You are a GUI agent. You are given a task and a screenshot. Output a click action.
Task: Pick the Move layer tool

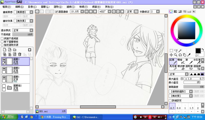pyautogui.click(x=171, y=55)
